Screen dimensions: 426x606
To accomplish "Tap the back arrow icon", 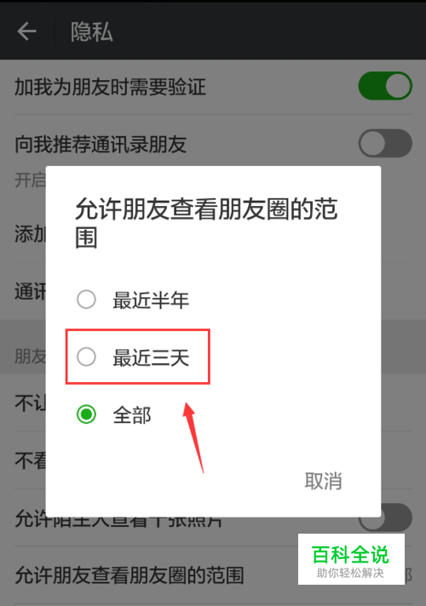I will [26, 31].
